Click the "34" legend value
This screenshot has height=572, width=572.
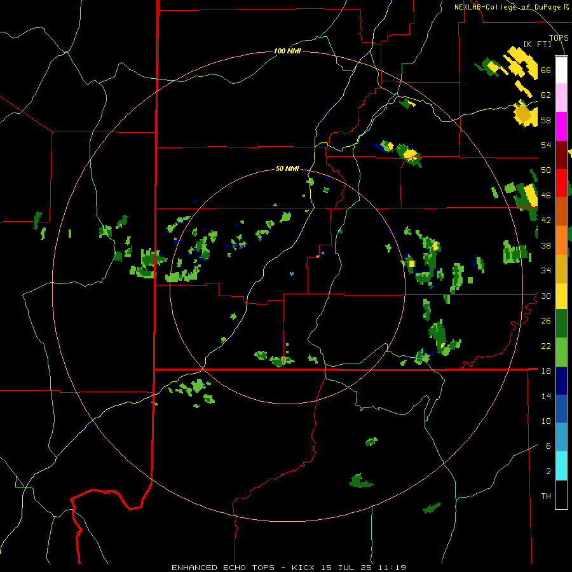point(546,271)
